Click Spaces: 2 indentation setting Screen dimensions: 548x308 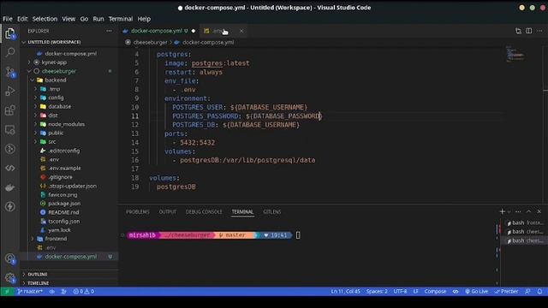(377, 291)
